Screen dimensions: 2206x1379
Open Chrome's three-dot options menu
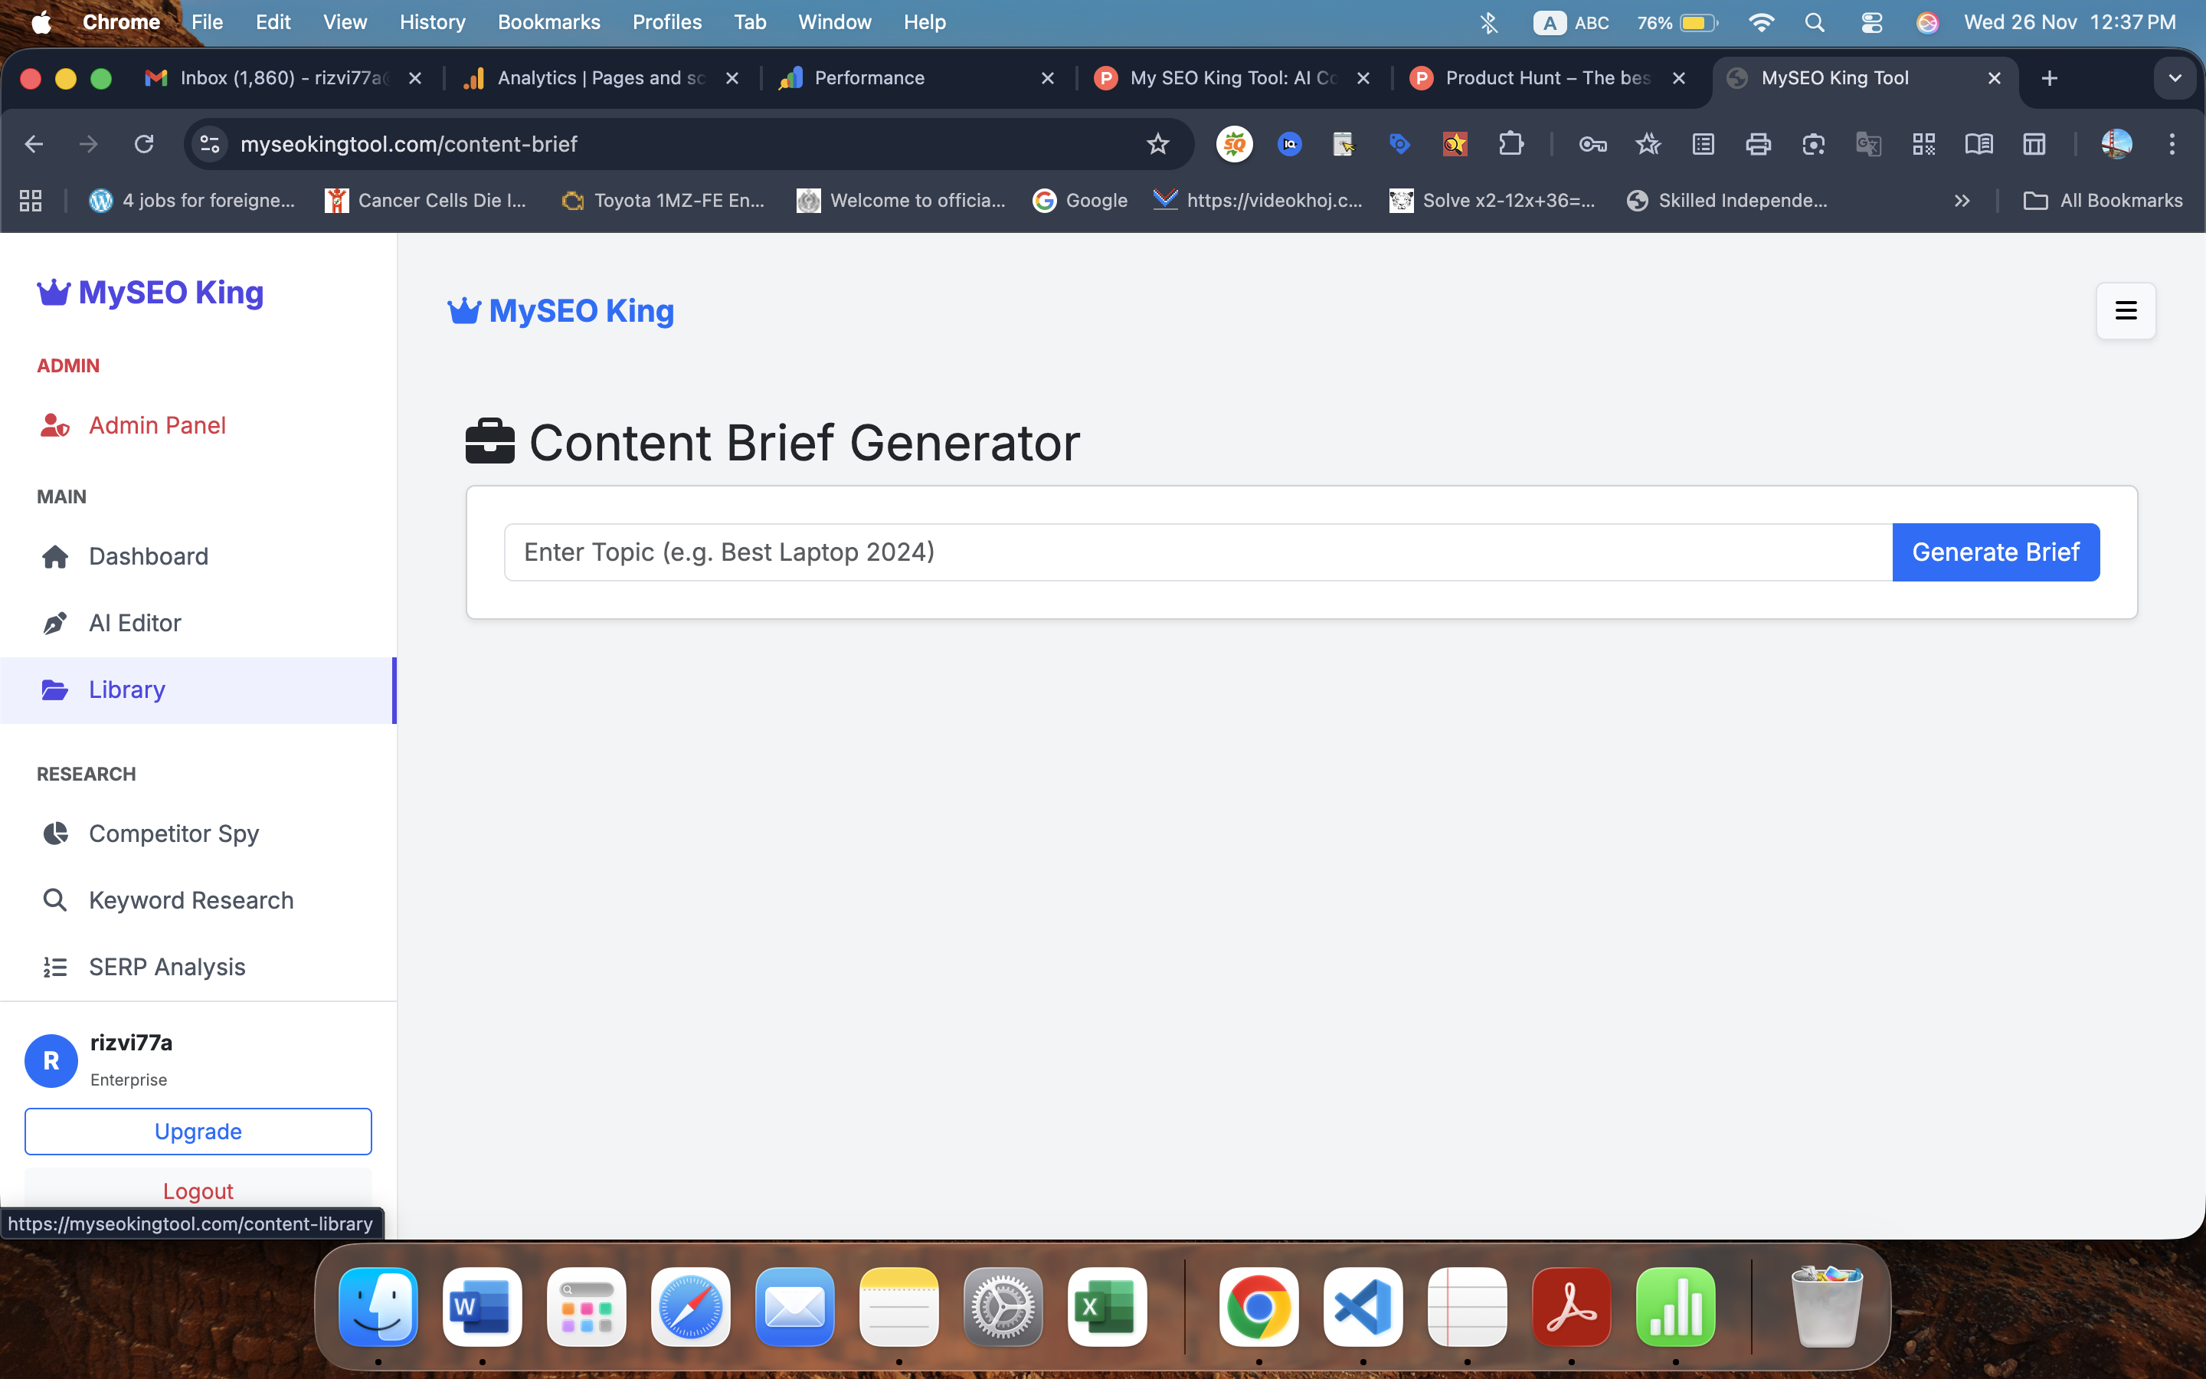click(x=2173, y=144)
